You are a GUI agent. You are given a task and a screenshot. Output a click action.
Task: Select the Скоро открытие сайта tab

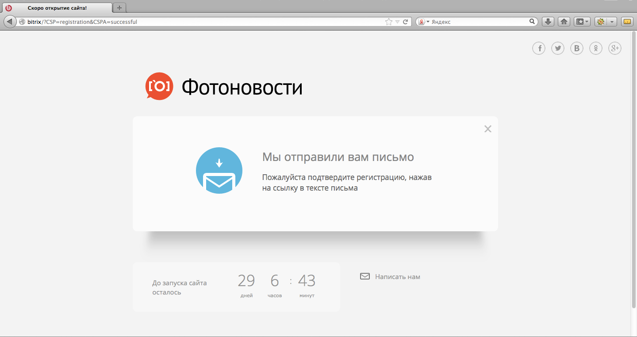click(x=57, y=8)
